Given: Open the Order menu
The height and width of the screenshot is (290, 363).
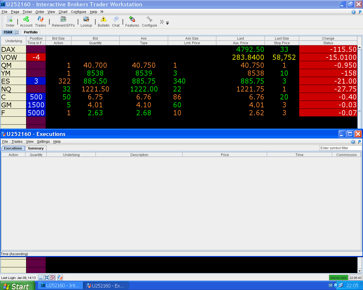Looking at the screenshot, I should point(40,12).
